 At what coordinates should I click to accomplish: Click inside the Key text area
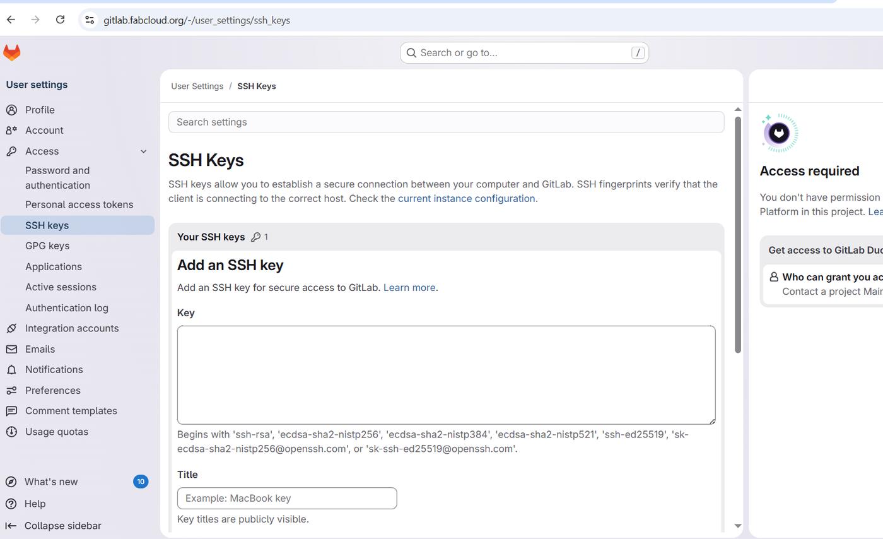(x=446, y=375)
